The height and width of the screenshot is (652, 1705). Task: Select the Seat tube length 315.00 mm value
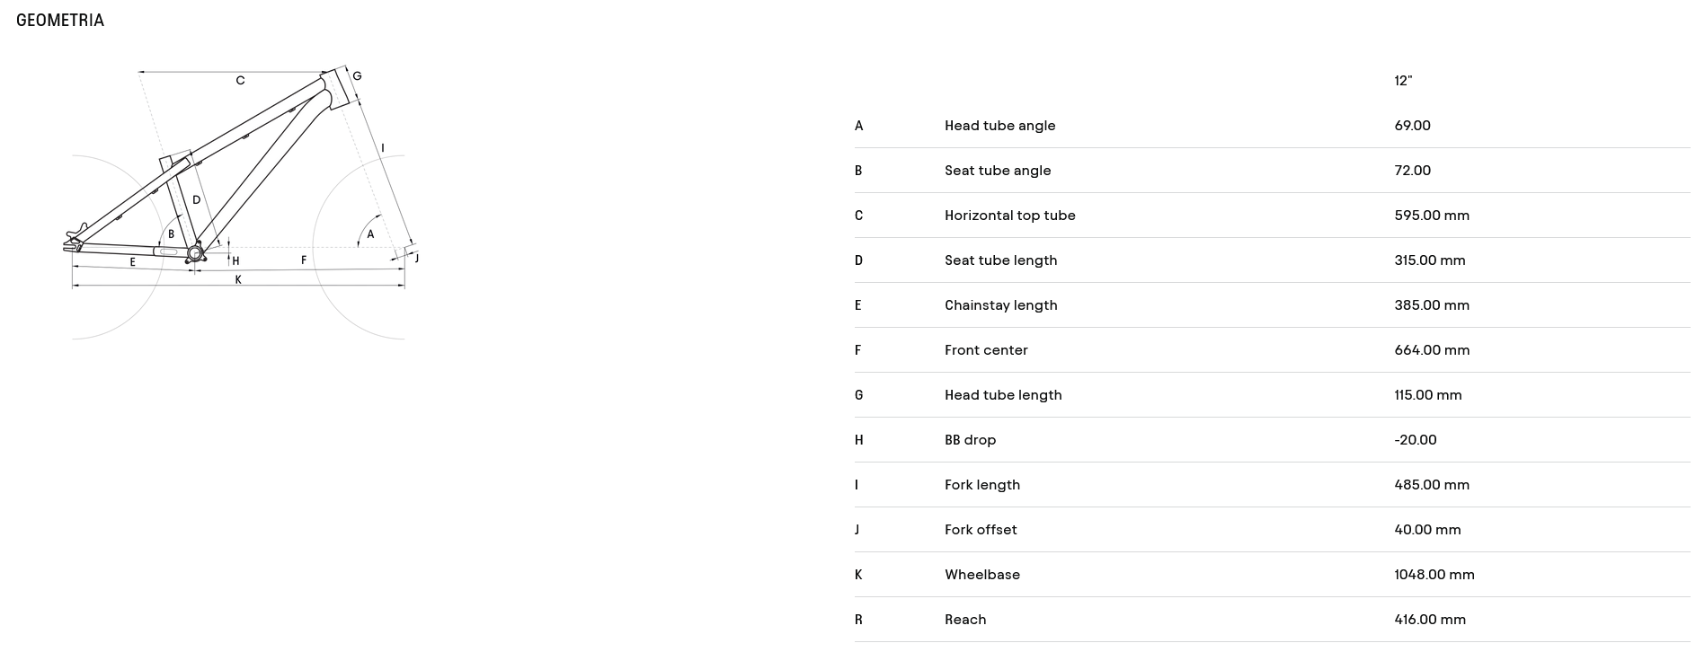click(1429, 260)
